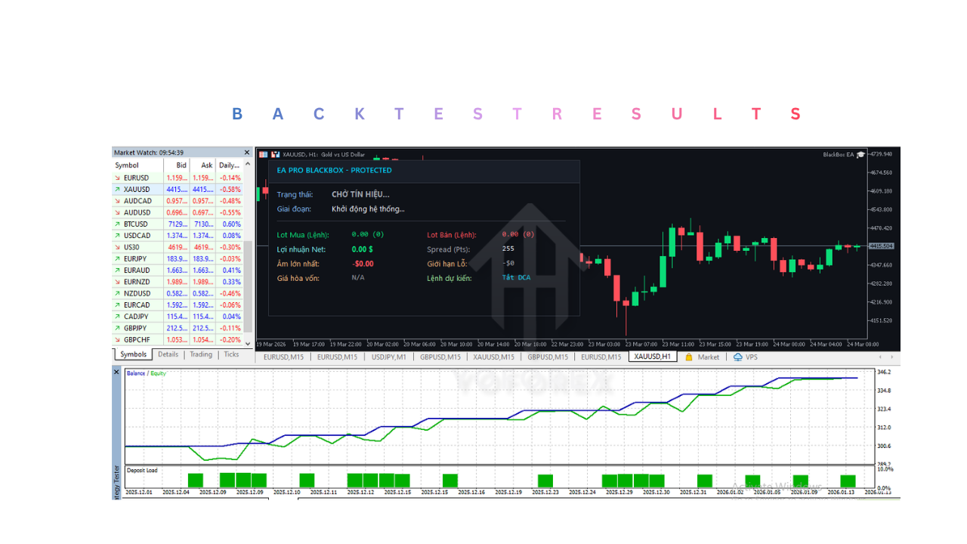Click the EURUSD trend arrow in Market Watch
The width and height of the screenshot is (967, 544).
(117, 178)
